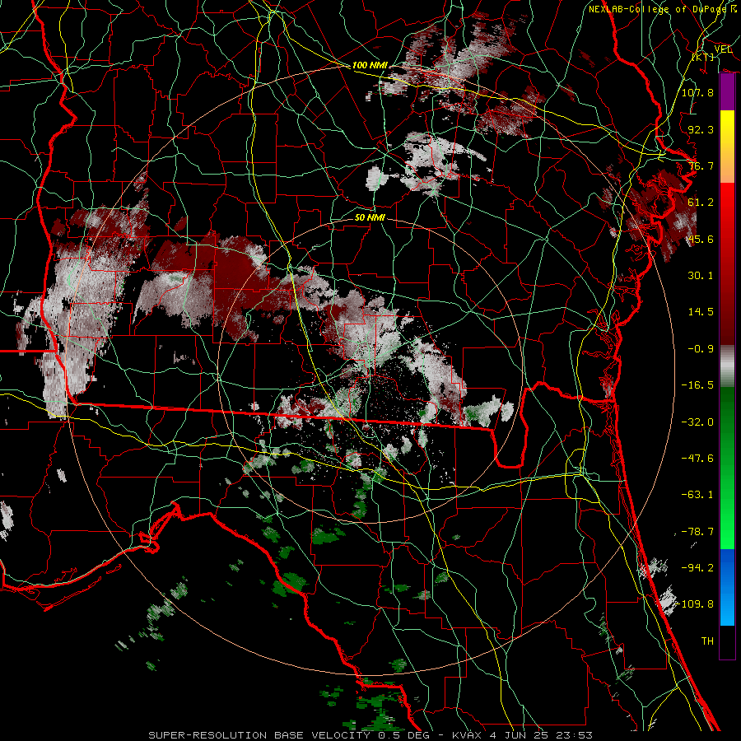Click the yellow segment of the velocity color bar
The width and height of the screenshot is (741, 741).
(727, 129)
